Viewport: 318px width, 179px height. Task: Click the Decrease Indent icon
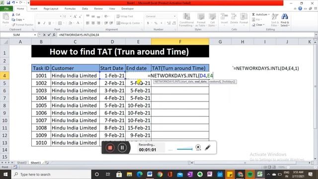point(106,23)
